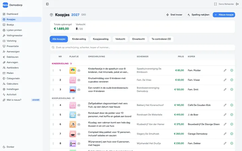Viewport: 242px width, 151px height.
Task: Toggle sold checkmark for J. de Boer row
Action: tap(232, 115)
